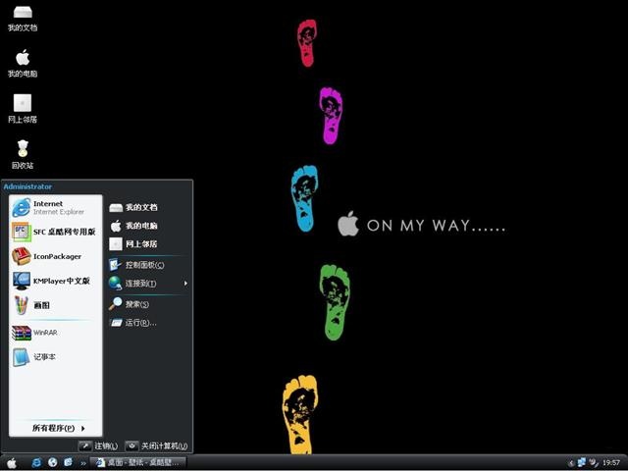
Task: Expand 所有程序(P) all programs
Action: click(x=59, y=428)
